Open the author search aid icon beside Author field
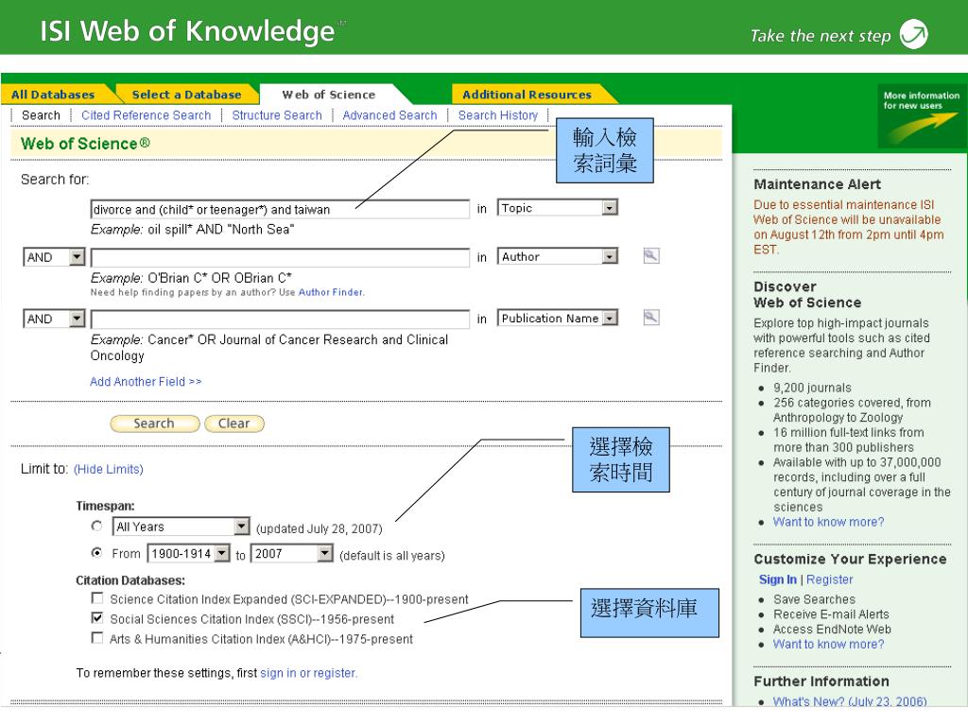 650,255
